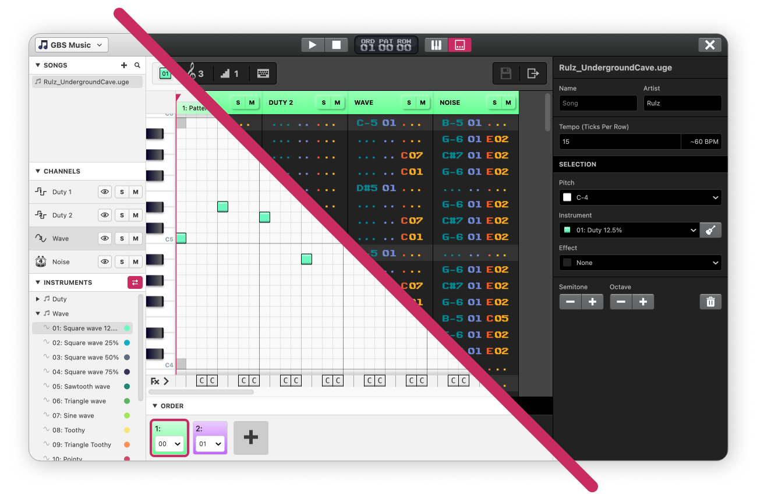This screenshot has height=495, width=757.
Task: Solo the Noise channel in the sidebar
Action: tap(122, 262)
